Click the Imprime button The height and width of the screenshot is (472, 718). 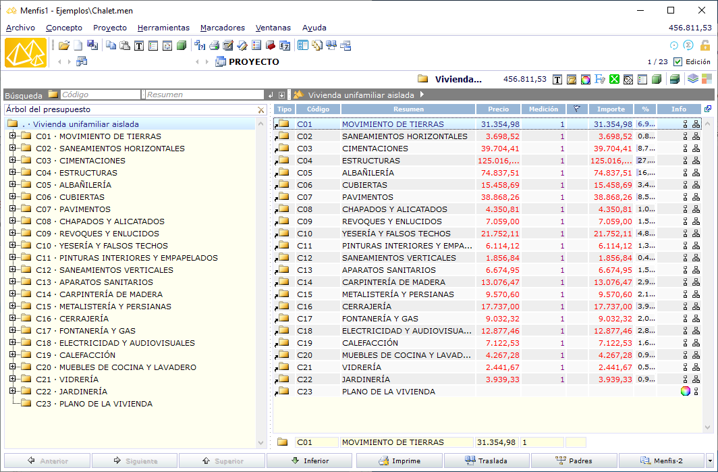399,461
